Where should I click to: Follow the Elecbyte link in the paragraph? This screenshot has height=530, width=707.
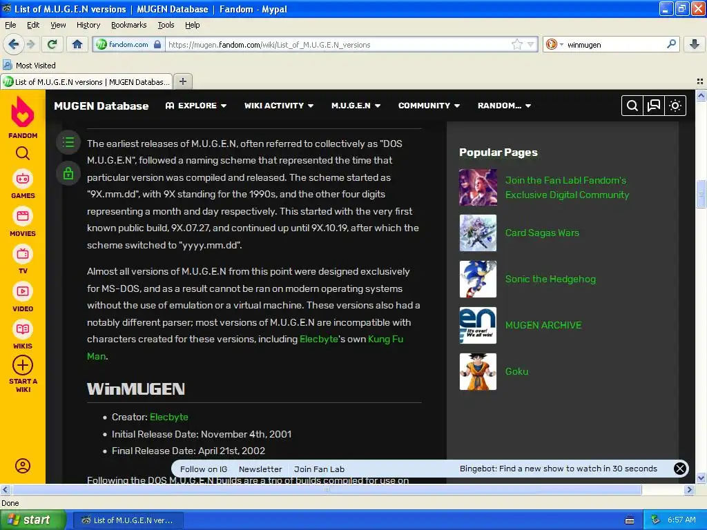click(319, 339)
